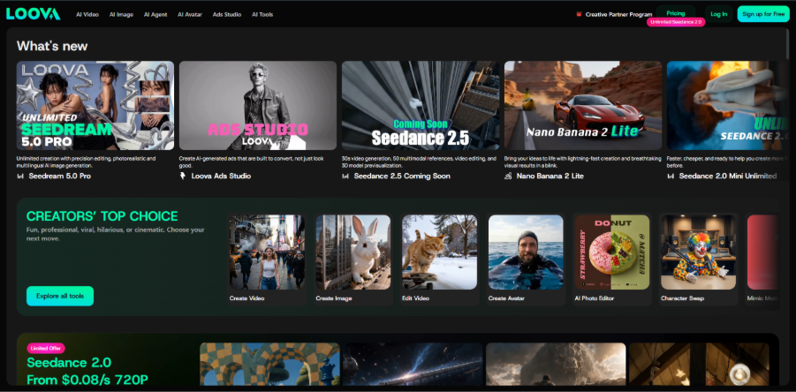The width and height of the screenshot is (796, 392).
Task: Open the AI Image menu
Action: coord(121,14)
